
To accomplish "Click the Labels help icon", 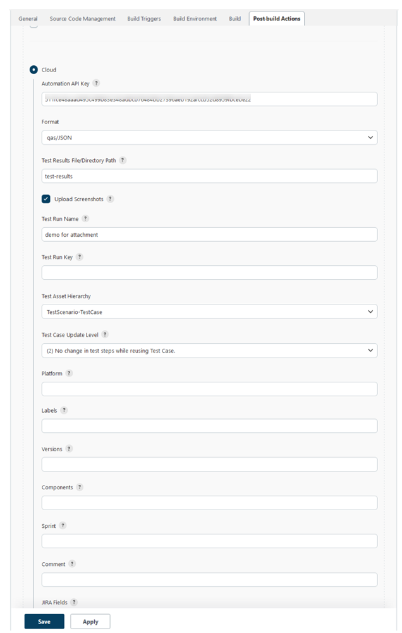I will point(66,410).
